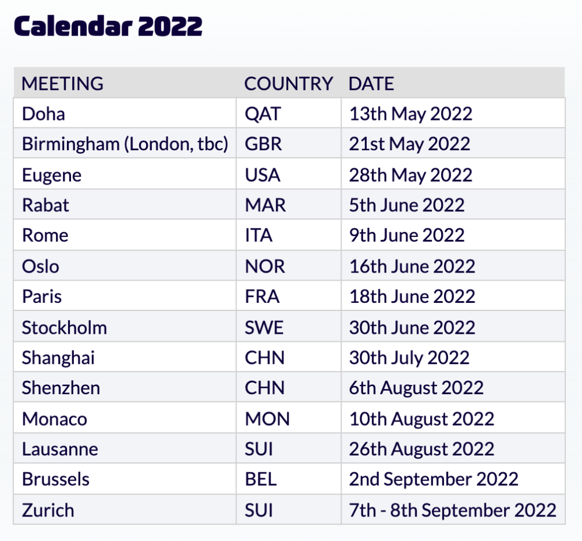Click the Shanghai meeting name
The height and width of the screenshot is (541, 582).
click(58, 358)
